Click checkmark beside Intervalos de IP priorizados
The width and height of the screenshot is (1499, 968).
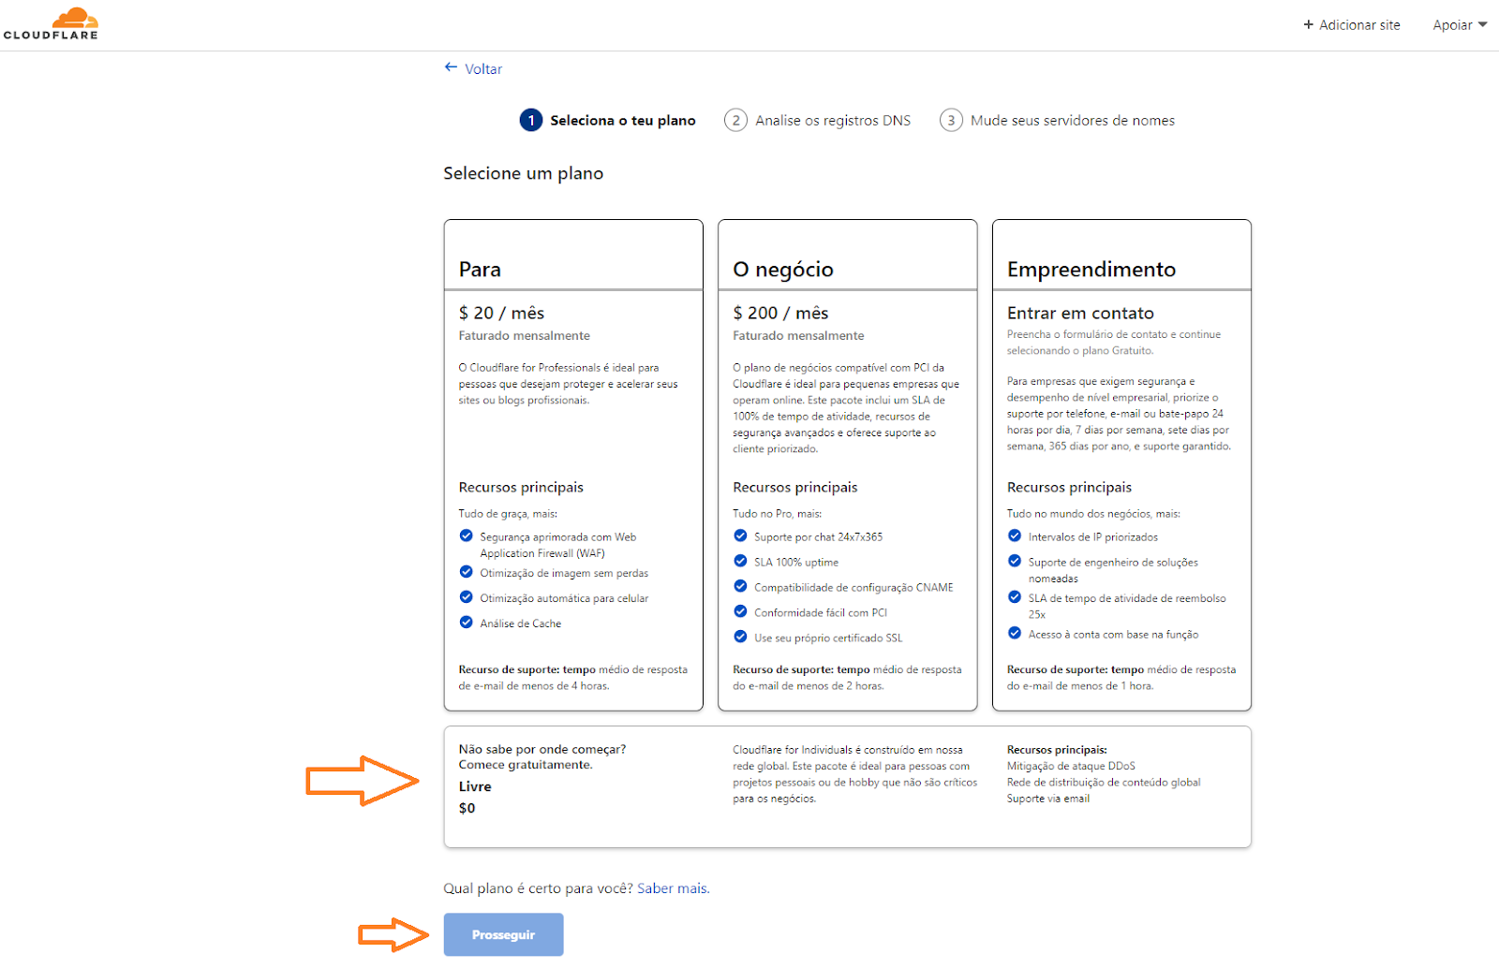point(1015,535)
